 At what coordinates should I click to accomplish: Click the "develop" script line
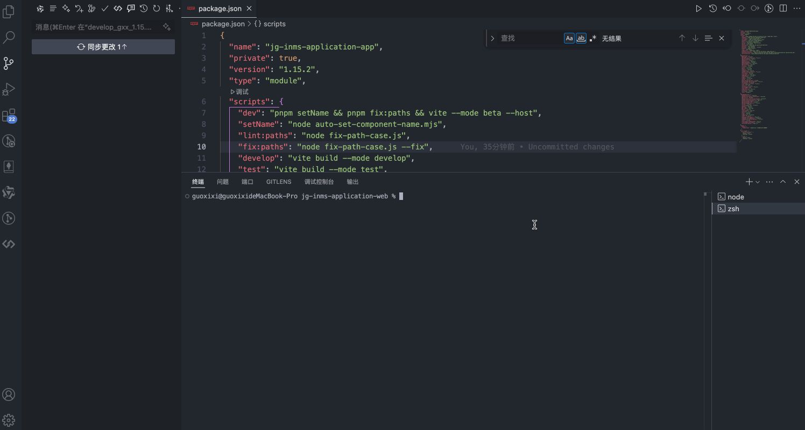(x=326, y=158)
